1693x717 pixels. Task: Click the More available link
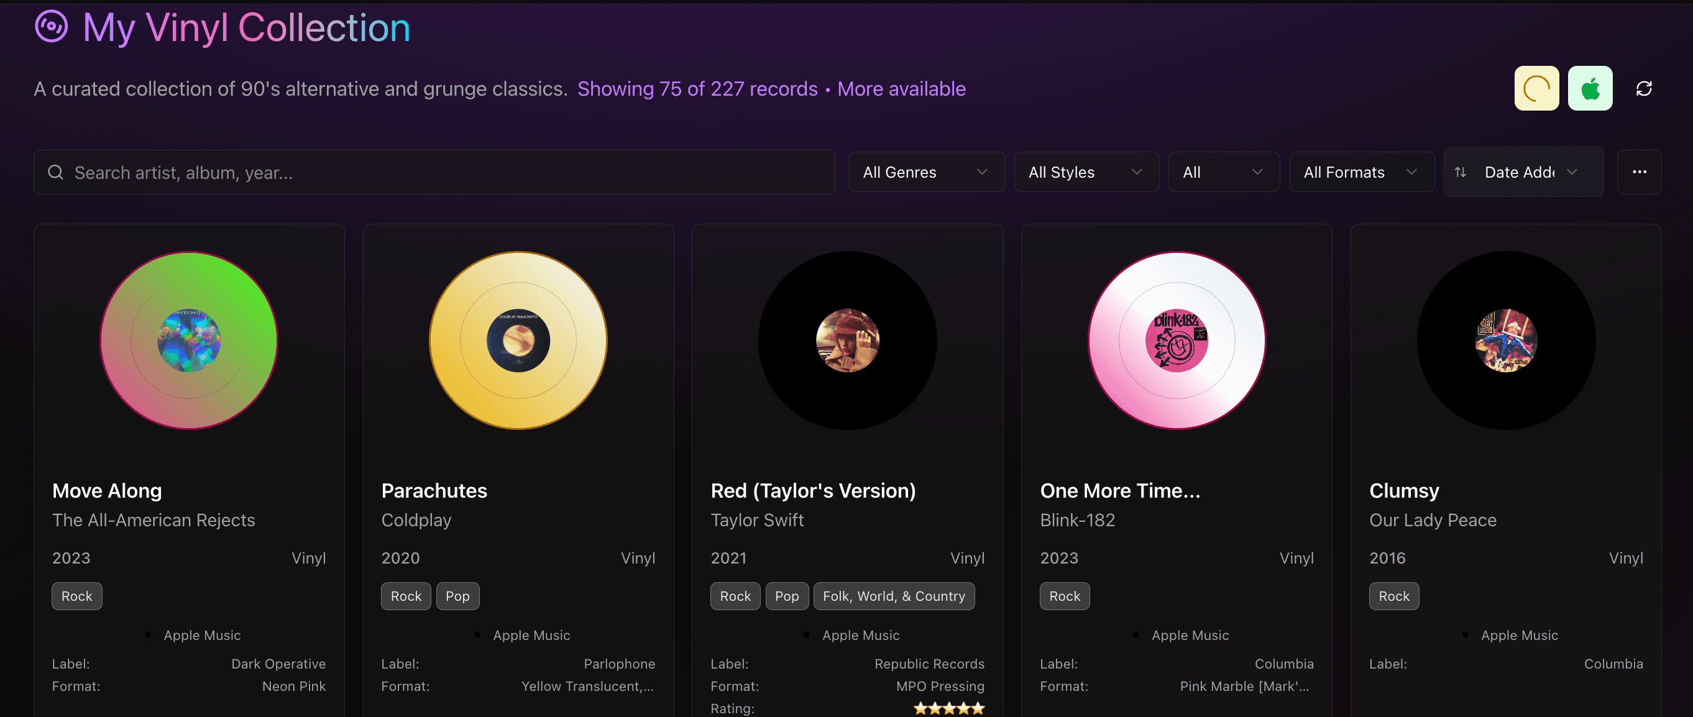901,88
